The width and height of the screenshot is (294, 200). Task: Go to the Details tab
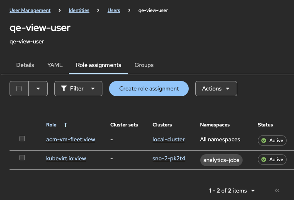point(25,65)
